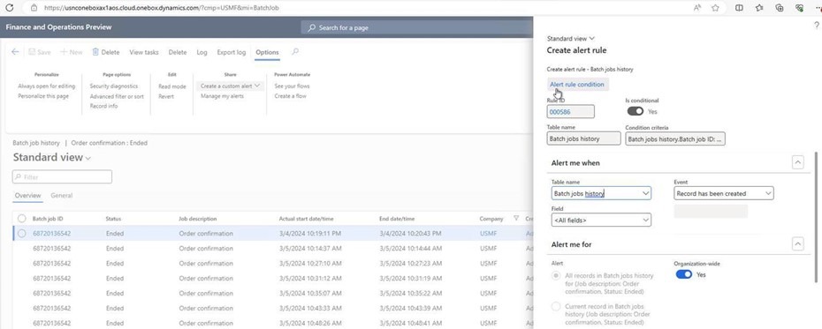Click the Delete button with trash icon
This screenshot has height=329, width=822.
[106, 52]
